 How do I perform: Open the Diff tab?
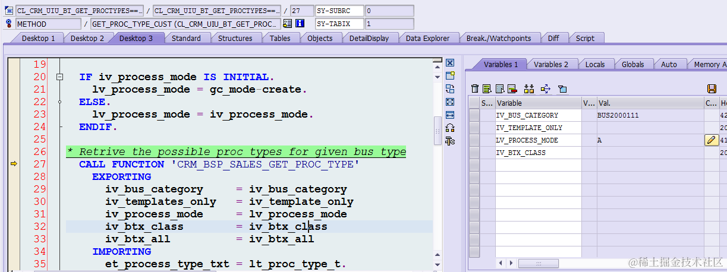click(x=553, y=38)
